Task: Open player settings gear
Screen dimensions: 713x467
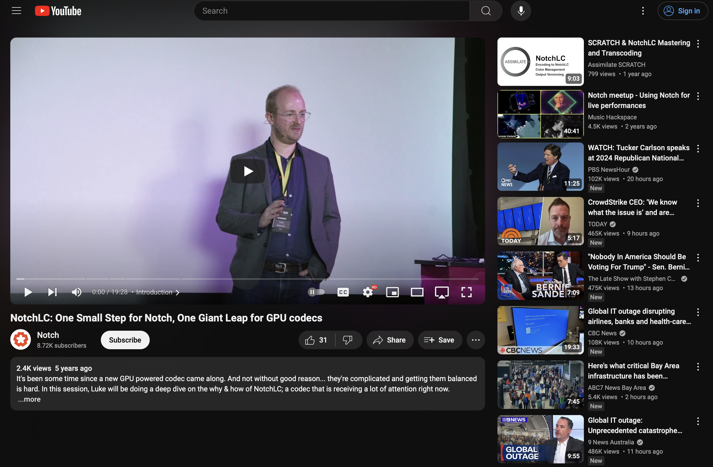Action: [368, 292]
